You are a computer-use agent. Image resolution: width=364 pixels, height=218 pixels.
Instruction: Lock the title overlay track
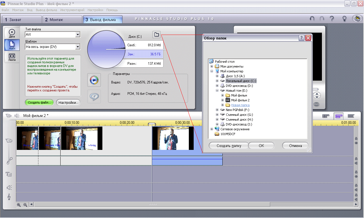pyautogui.click(x=356, y=172)
